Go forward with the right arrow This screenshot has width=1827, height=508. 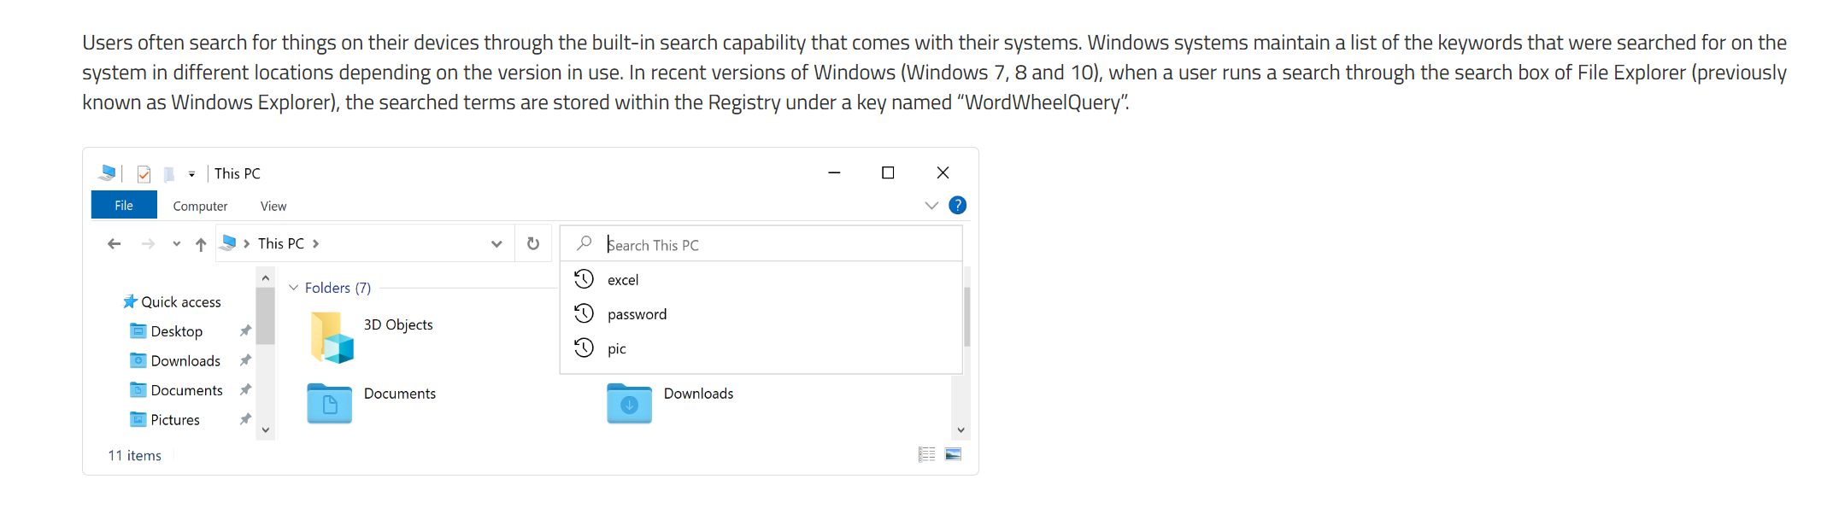point(148,244)
